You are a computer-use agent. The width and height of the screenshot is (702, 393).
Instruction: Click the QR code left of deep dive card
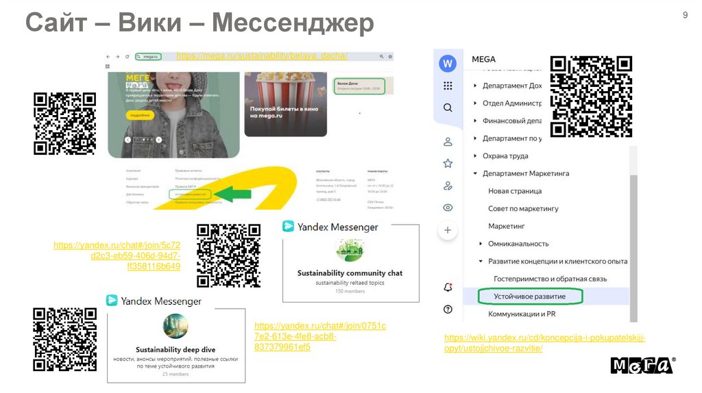point(65,340)
